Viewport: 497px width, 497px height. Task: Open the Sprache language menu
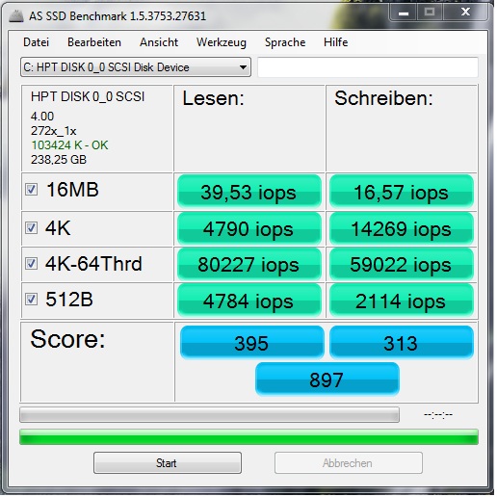(x=285, y=42)
